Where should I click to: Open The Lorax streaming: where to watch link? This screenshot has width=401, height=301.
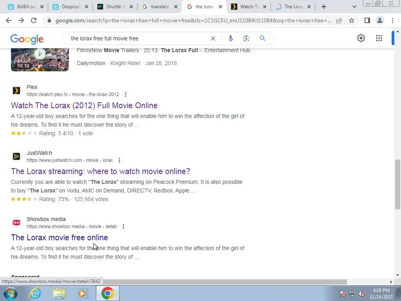click(101, 171)
